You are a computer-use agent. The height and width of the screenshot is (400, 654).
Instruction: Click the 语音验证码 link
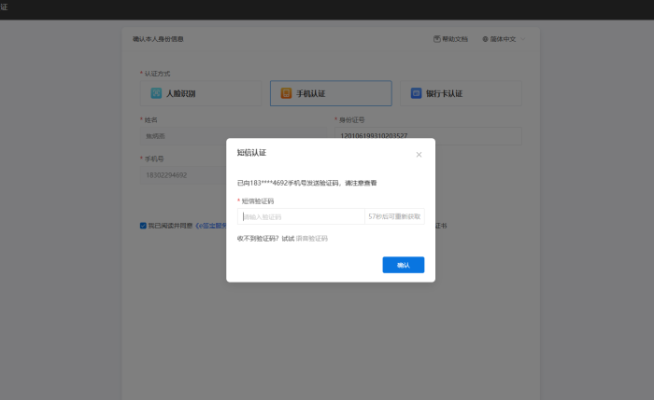[312, 239]
